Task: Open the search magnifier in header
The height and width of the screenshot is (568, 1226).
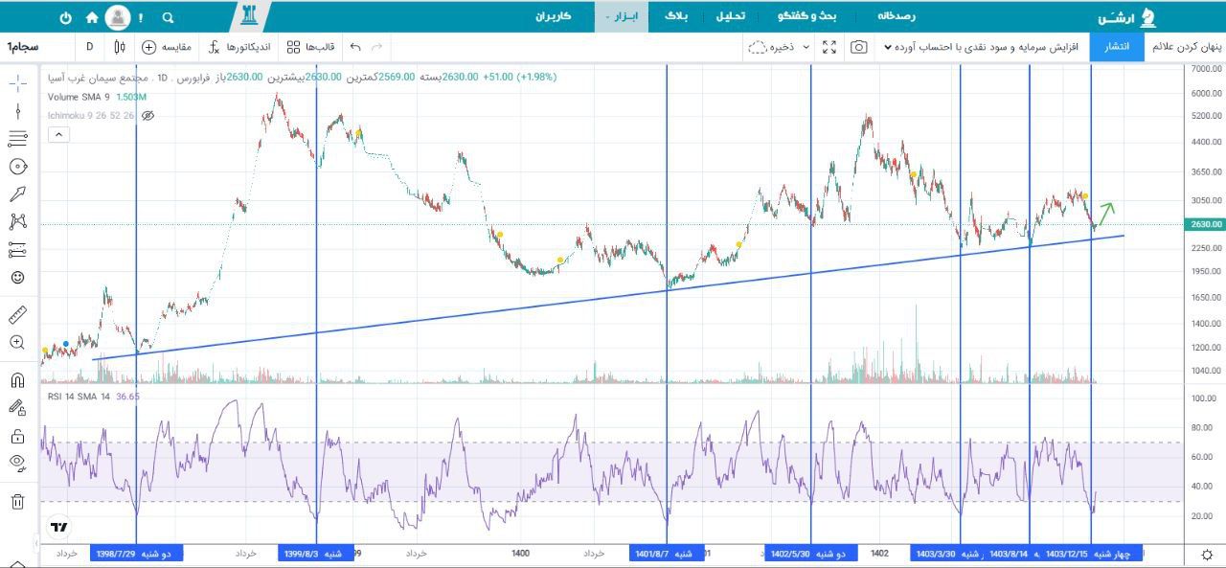Action: pos(169,17)
